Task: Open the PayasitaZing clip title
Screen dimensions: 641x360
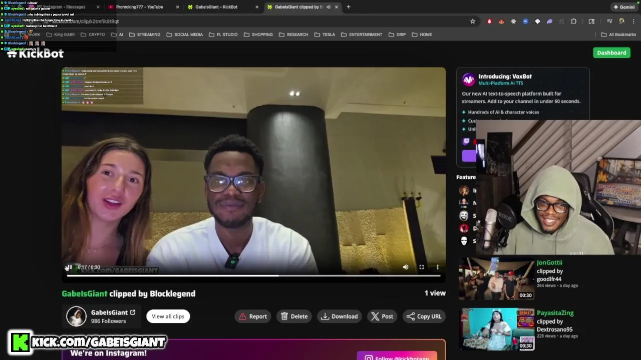Action: [x=555, y=313]
